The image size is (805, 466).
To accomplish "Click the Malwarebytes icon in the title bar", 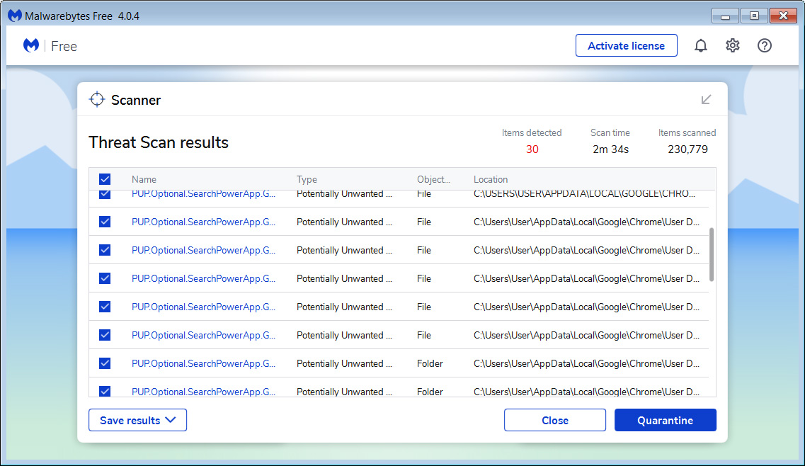I will click(x=13, y=15).
